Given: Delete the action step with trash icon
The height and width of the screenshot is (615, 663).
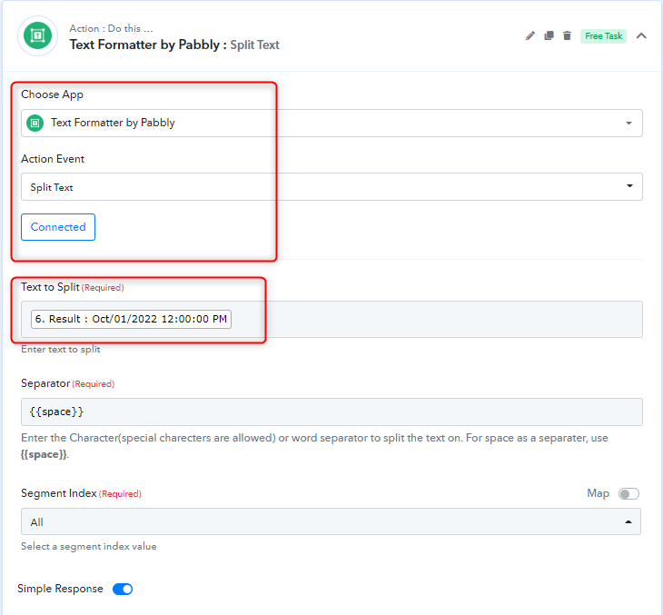Looking at the screenshot, I should coord(567,36).
